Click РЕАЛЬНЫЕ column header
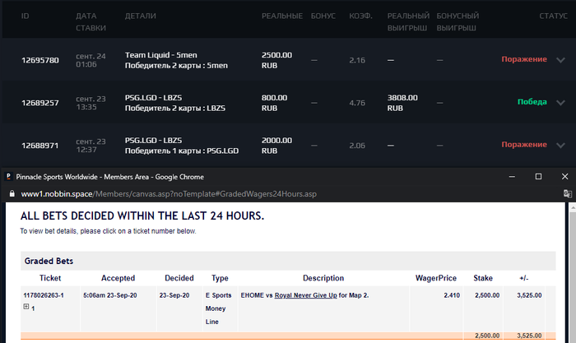The image size is (576, 343). [x=282, y=16]
